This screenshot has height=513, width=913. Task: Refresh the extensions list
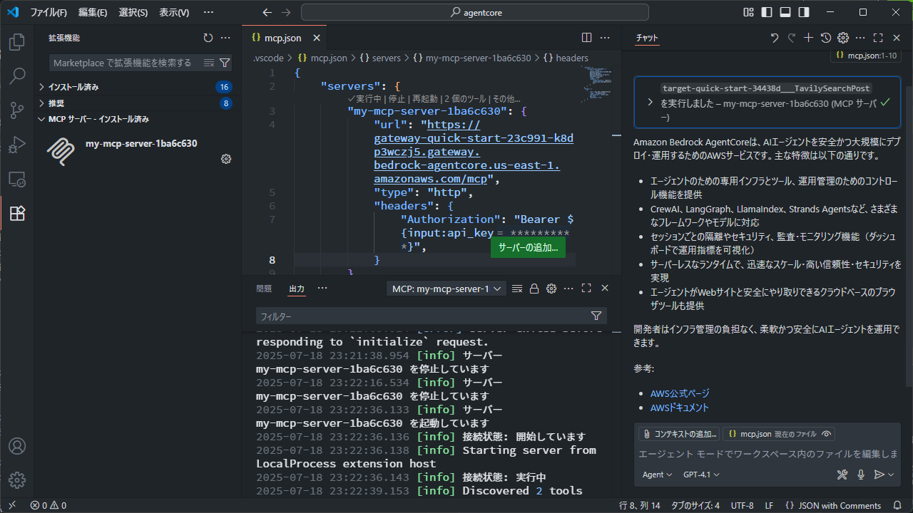pyautogui.click(x=208, y=38)
